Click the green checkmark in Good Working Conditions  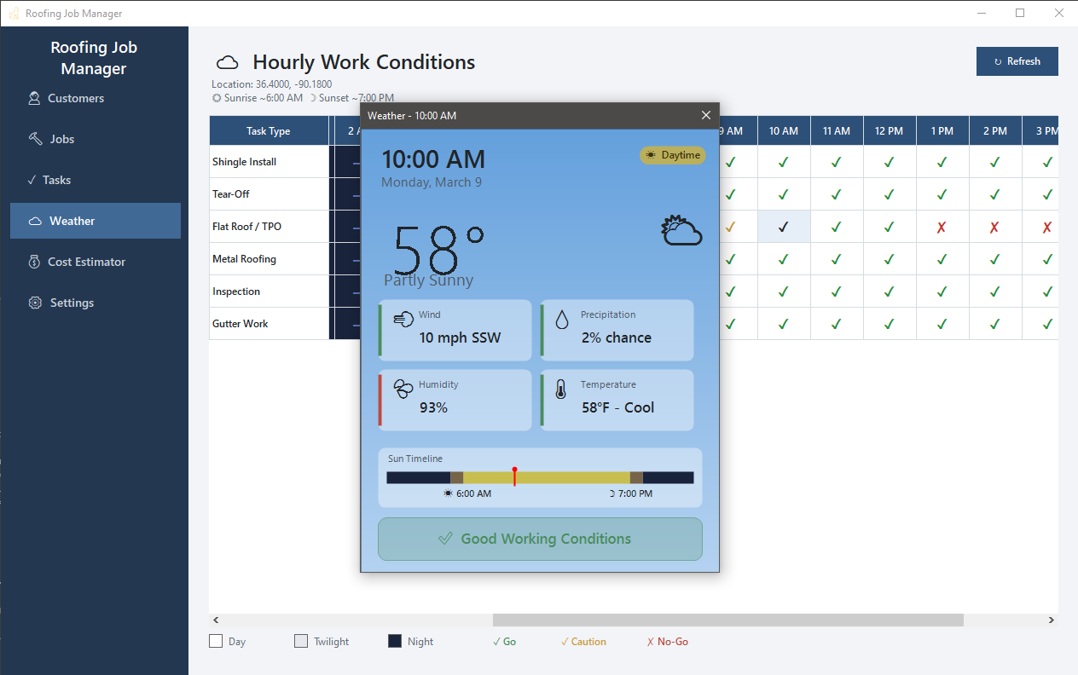(445, 539)
